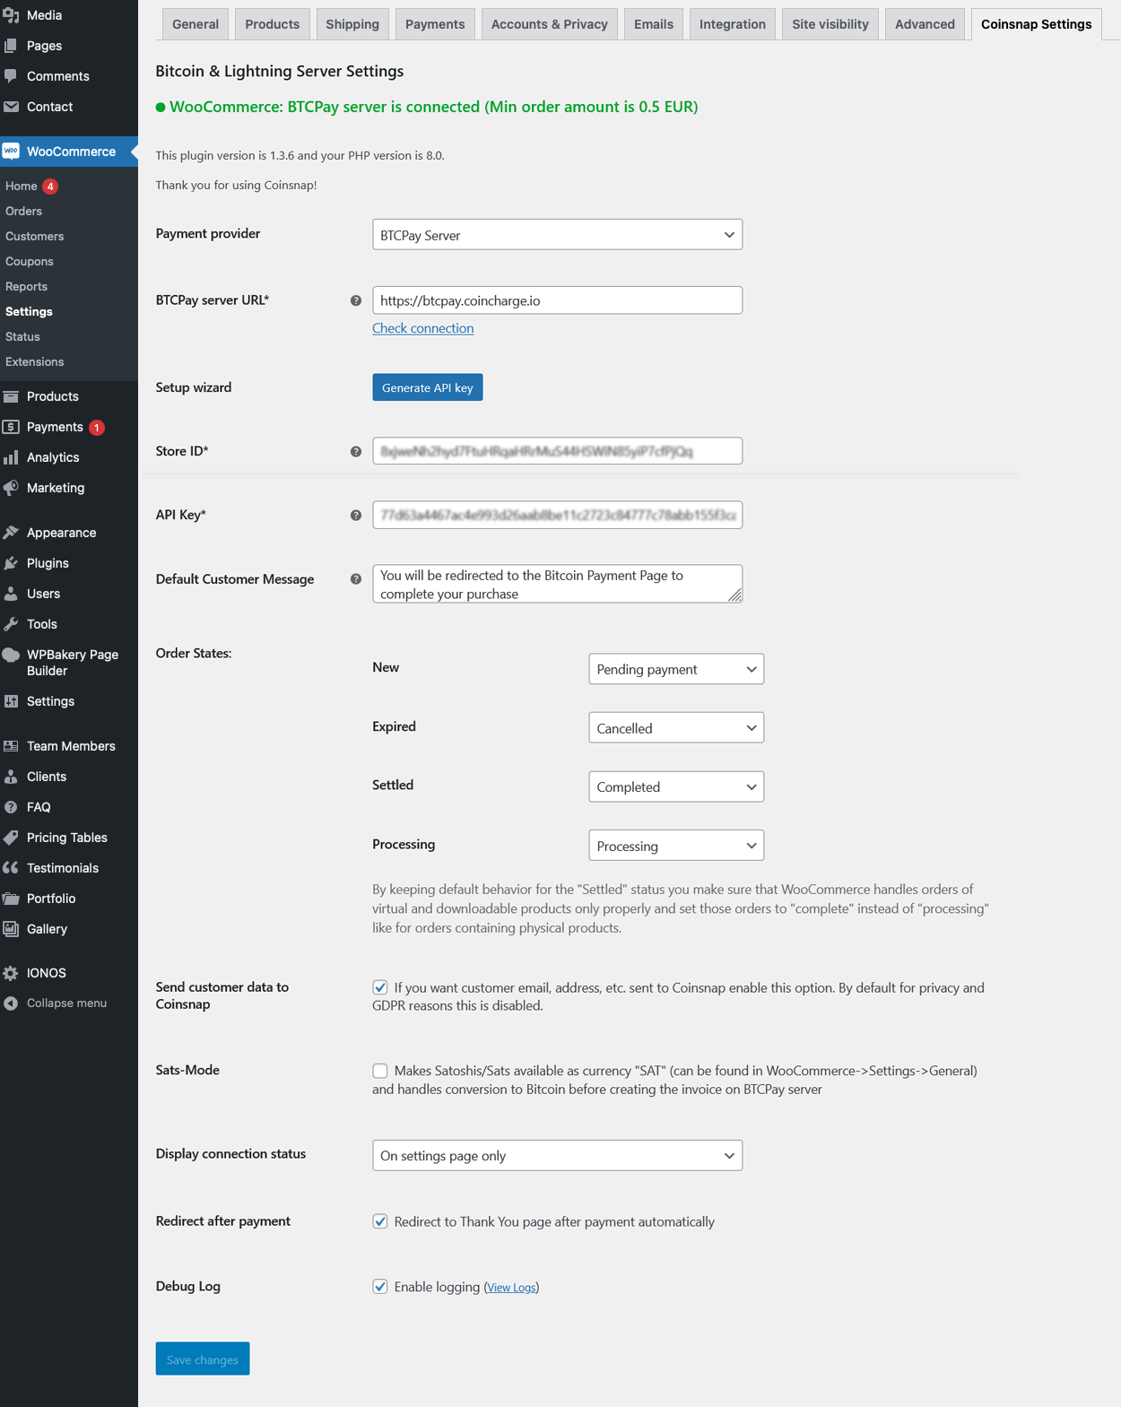Click the Generate API key button
The height and width of the screenshot is (1407, 1121).
428,387
